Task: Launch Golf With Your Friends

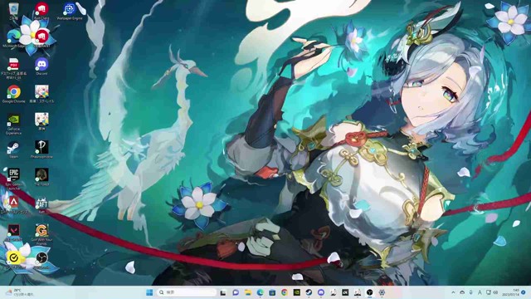Action: tap(41, 234)
